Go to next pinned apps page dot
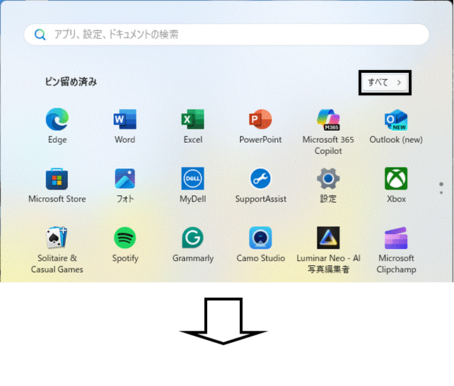This screenshot has width=454, height=386. point(441,192)
